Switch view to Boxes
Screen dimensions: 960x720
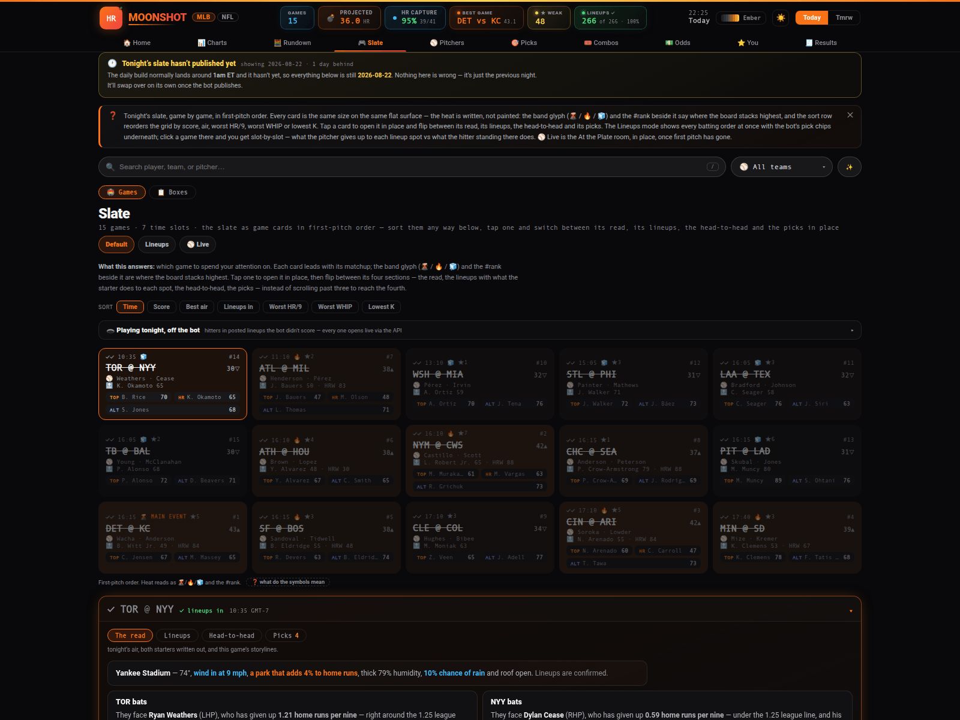click(173, 193)
